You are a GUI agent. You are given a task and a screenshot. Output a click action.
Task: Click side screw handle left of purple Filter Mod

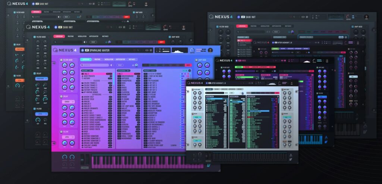coord(54,63)
